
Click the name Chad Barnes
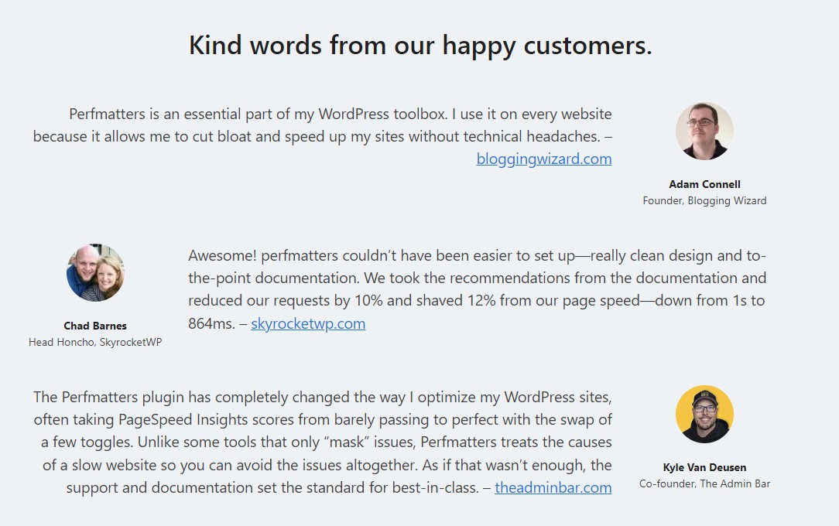pyautogui.click(x=95, y=326)
